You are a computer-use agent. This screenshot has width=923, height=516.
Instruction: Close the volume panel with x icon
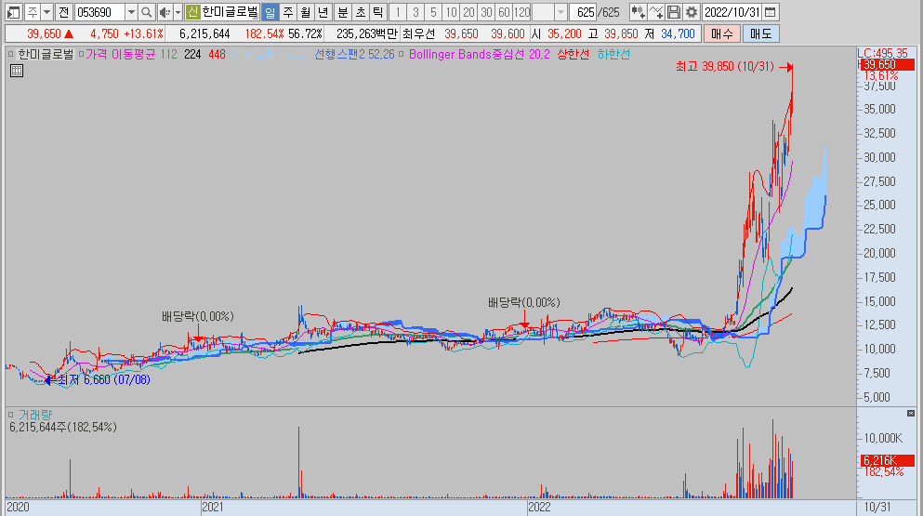[x=911, y=414]
